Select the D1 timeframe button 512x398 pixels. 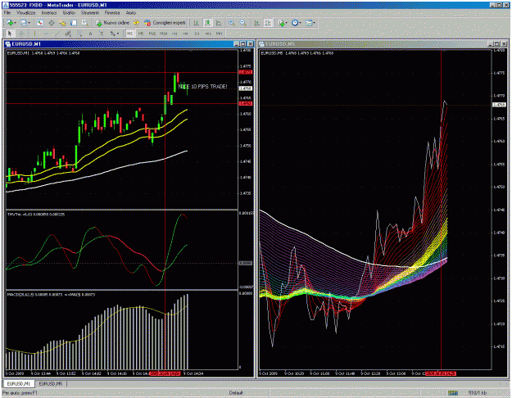point(197,34)
